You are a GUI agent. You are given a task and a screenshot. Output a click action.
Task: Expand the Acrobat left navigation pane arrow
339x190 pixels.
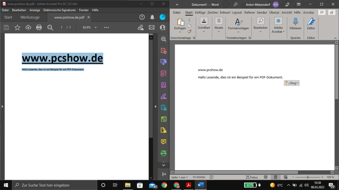pyautogui.click(x=2, y=106)
